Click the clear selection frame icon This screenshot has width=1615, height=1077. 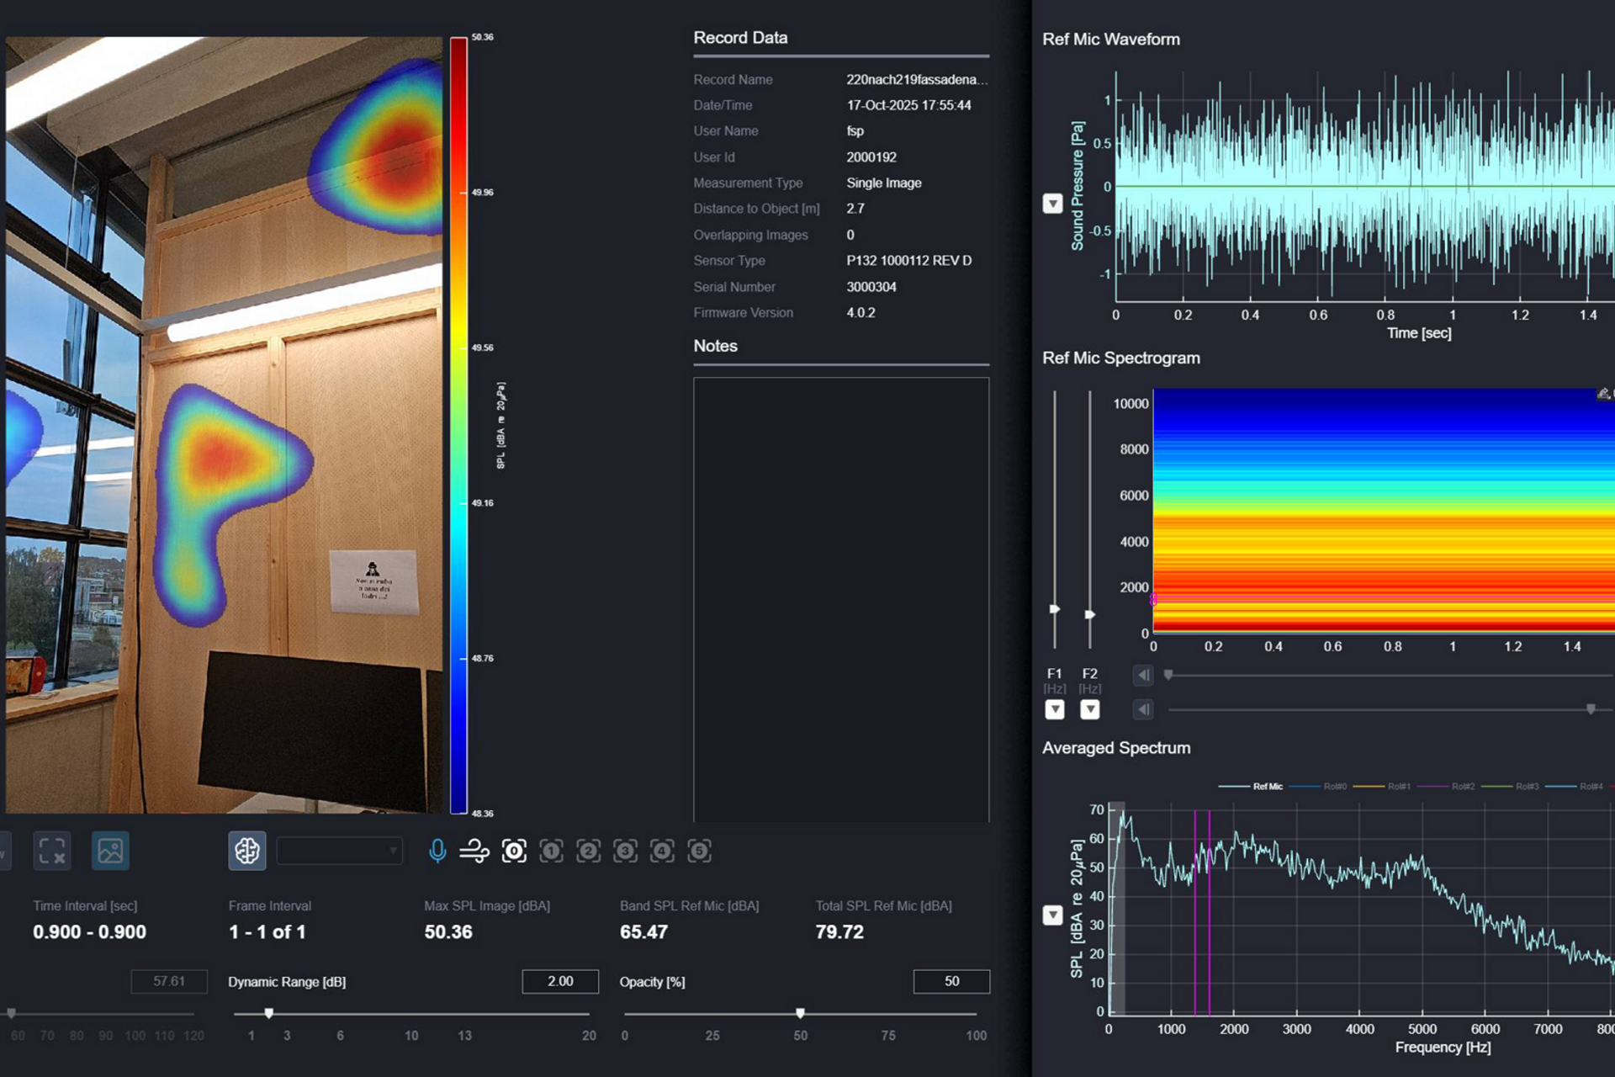[x=52, y=851]
